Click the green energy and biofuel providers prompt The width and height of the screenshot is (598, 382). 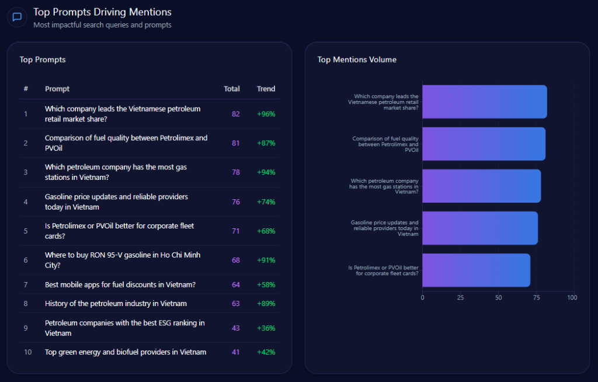point(126,352)
